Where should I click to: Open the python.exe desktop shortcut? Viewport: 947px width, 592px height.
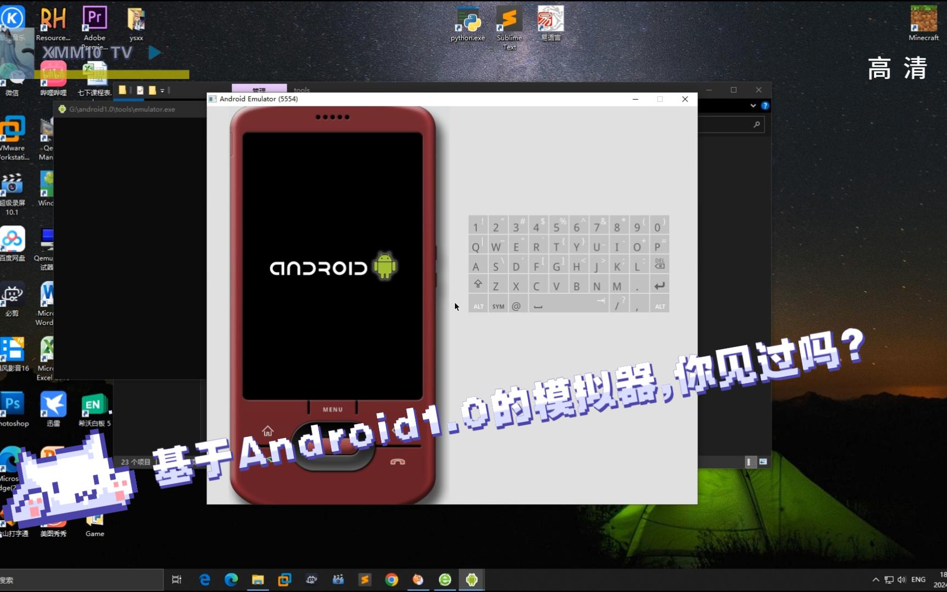click(x=467, y=25)
